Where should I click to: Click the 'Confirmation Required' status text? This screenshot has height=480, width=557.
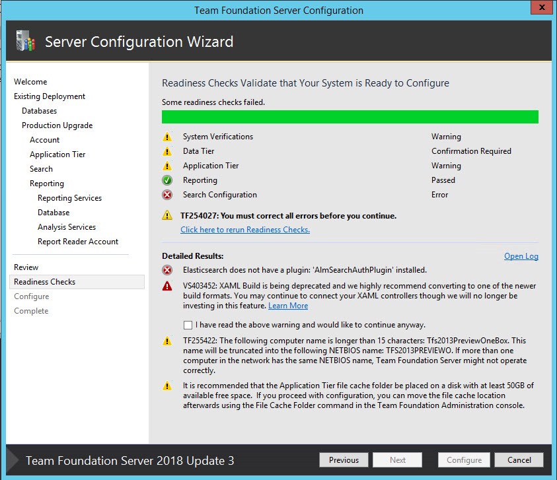[471, 151]
